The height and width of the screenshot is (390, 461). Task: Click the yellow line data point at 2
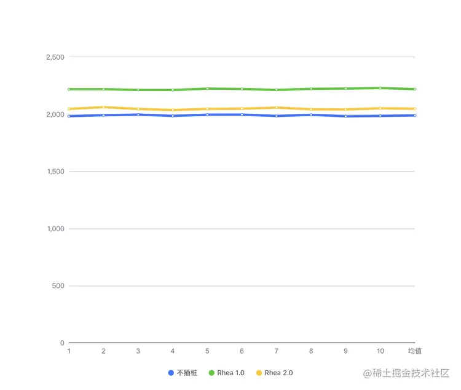103,107
